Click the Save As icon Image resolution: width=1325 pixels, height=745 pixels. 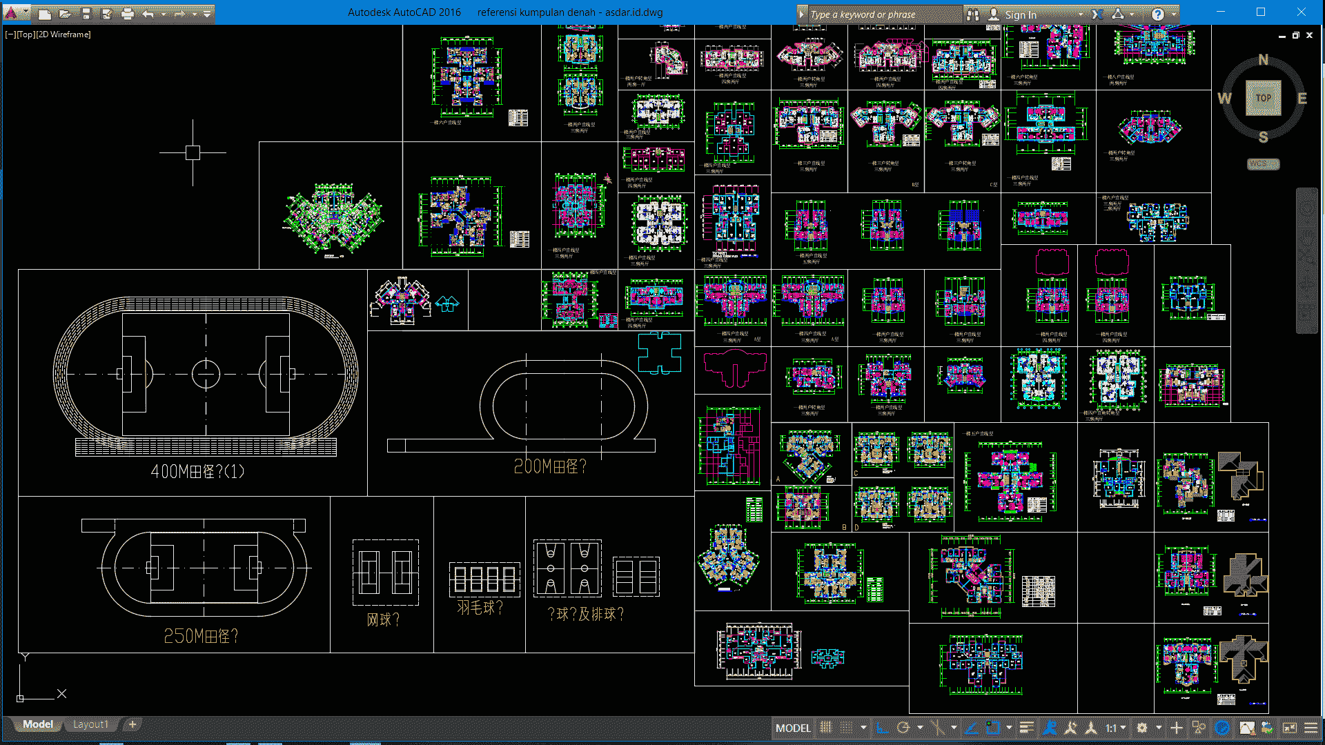click(x=106, y=14)
